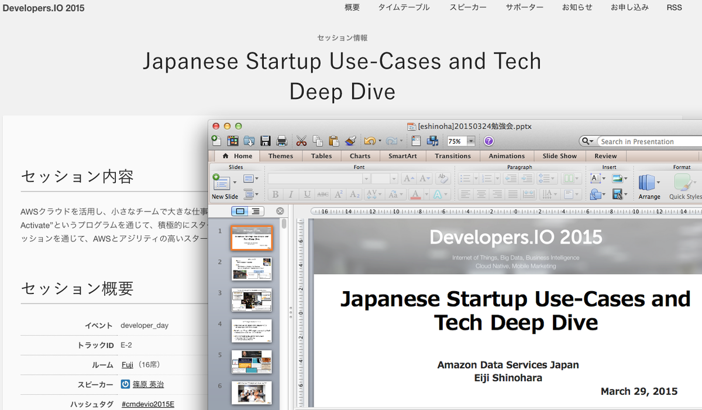Image resolution: width=702 pixels, height=410 pixels.
Task: Click Increase Font Size icon
Action: coord(409,179)
